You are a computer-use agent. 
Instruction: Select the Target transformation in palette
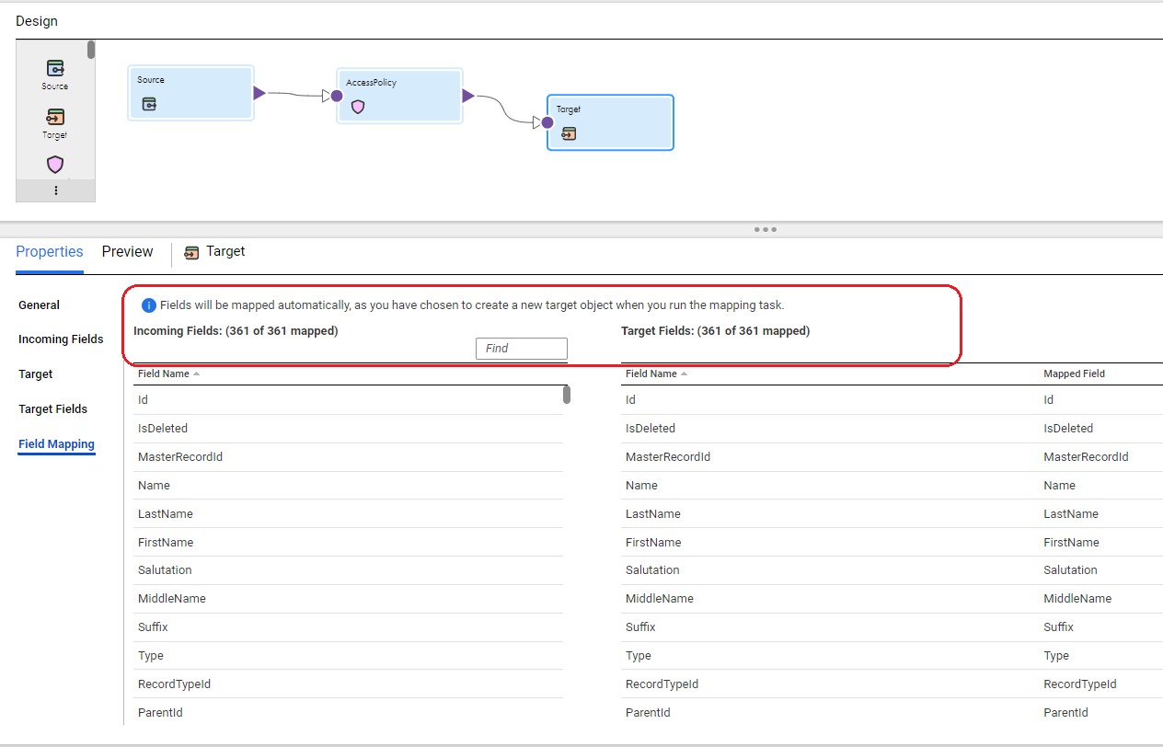coord(55,123)
